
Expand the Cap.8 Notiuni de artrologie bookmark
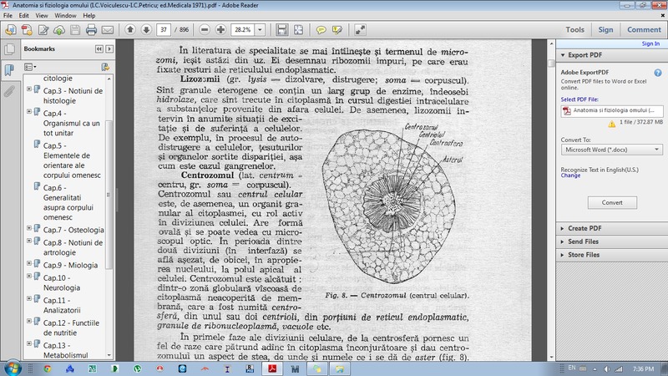tap(29, 241)
